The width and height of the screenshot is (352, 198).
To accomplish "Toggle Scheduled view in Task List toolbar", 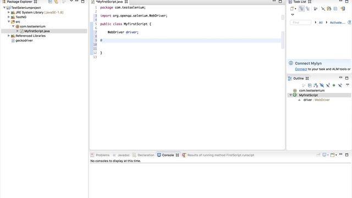I will [x=308, y=9].
